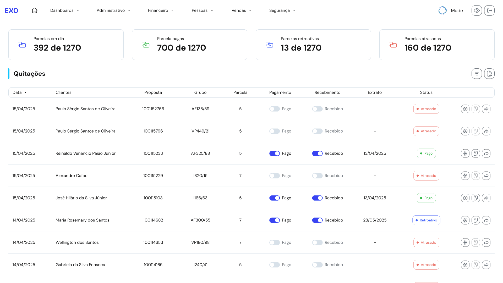Click the export file icon beside Quitações
Viewport: 503px width, 283px height.
click(x=489, y=74)
